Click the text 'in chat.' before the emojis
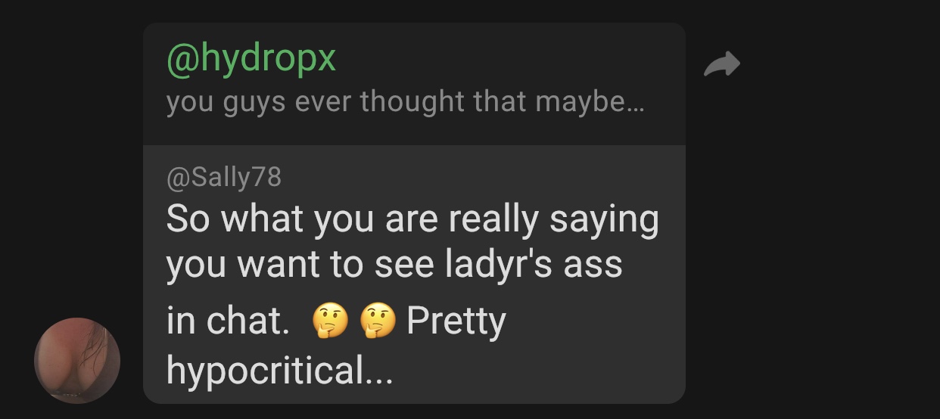 [228, 321]
